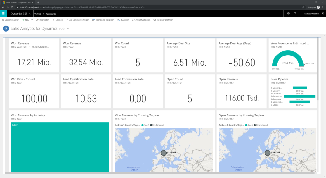Click the browser address bar URL

tap(83, 7)
